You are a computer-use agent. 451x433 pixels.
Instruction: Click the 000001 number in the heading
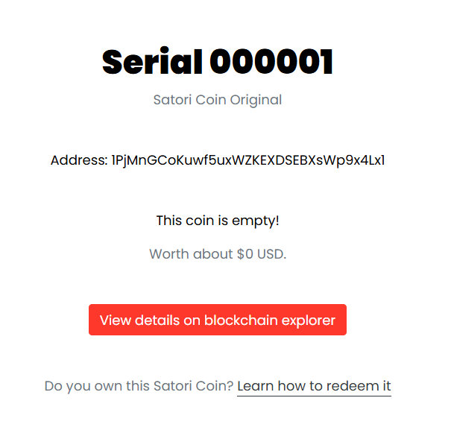[x=271, y=63]
